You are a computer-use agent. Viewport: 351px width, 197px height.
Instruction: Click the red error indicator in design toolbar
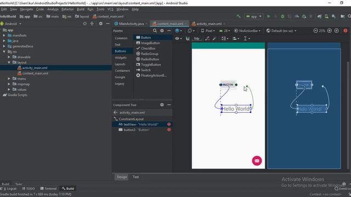pos(346,31)
